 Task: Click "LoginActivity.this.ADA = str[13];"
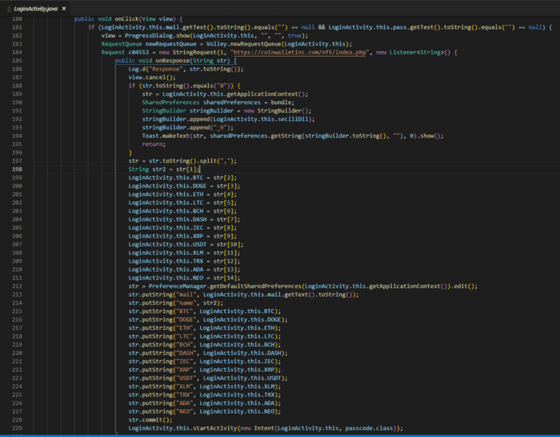point(184,270)
